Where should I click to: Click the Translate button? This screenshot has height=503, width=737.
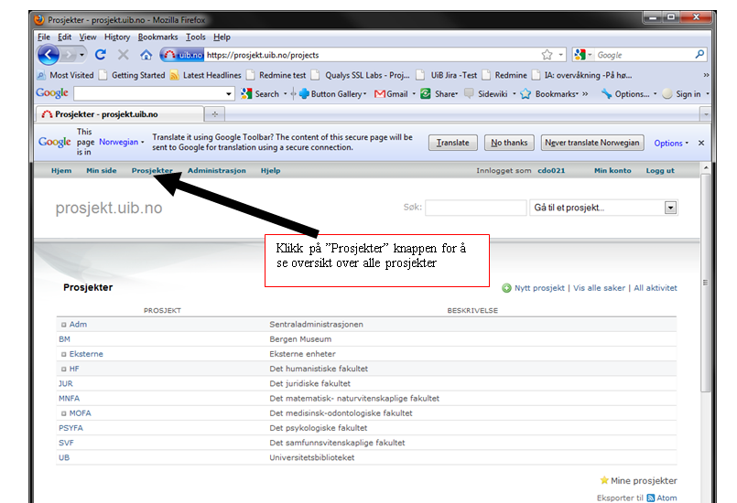452,143
